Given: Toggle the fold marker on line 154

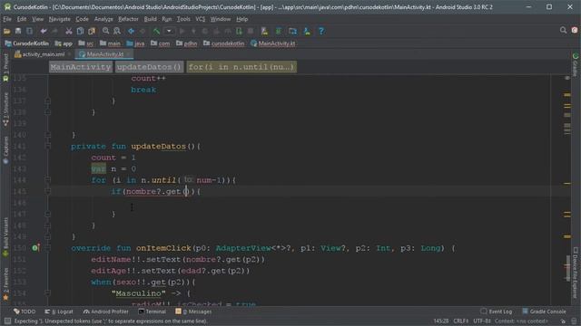Looking at the screenshot, I should pyautogui.click(x=48, y=293).
